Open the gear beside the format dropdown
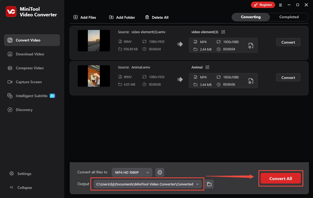 [160, 172]
